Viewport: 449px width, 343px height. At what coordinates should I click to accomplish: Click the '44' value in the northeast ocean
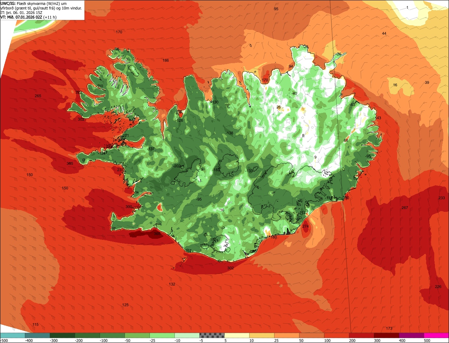pyautogui.click(x=384, y=33)
